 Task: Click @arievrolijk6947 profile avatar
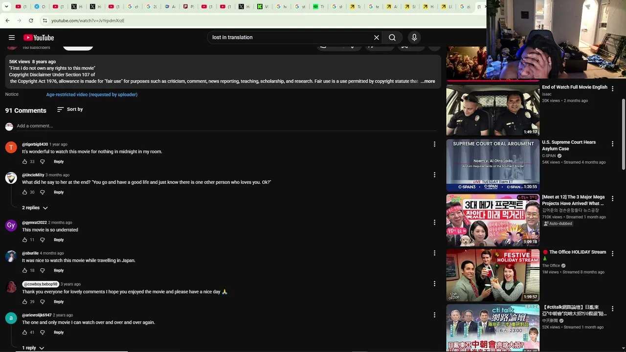[11, 318]
